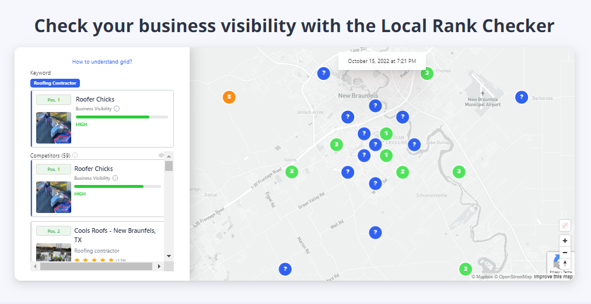Image resolution: width=591 pixels, height=304 pixels.
Task: Click the Cools Roofs card thumbnail
Action: 54,252
